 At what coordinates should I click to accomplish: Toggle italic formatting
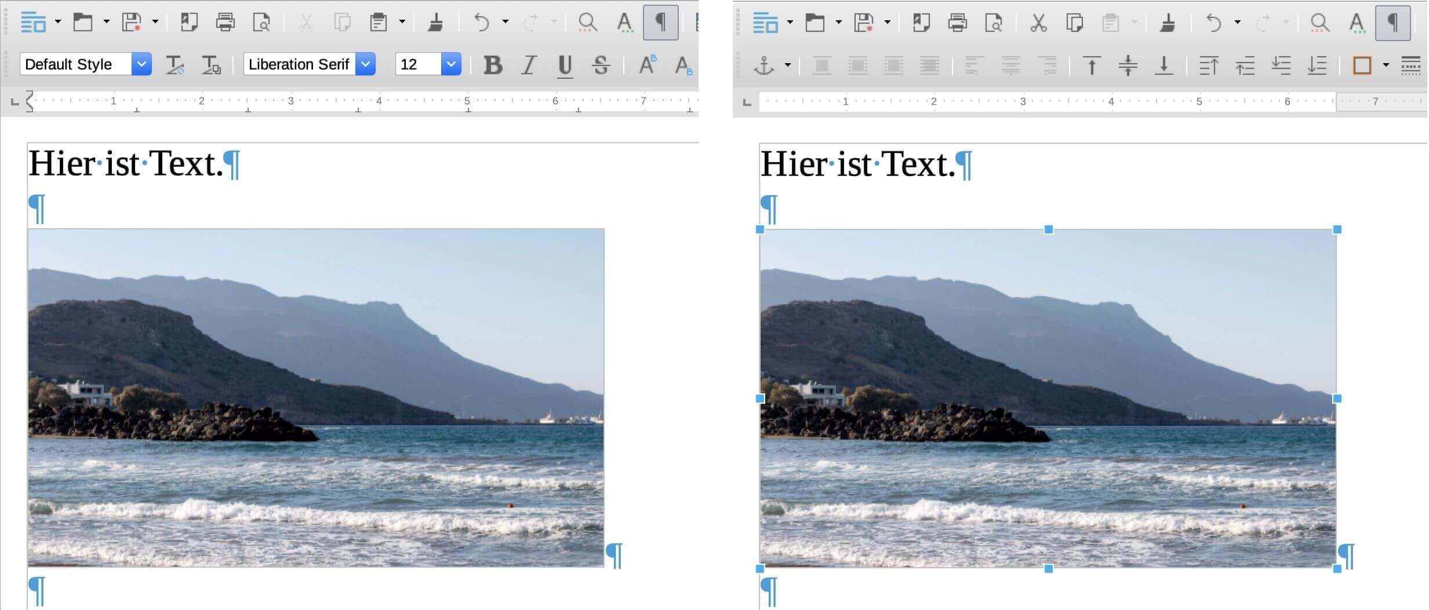tap(528, 65)
